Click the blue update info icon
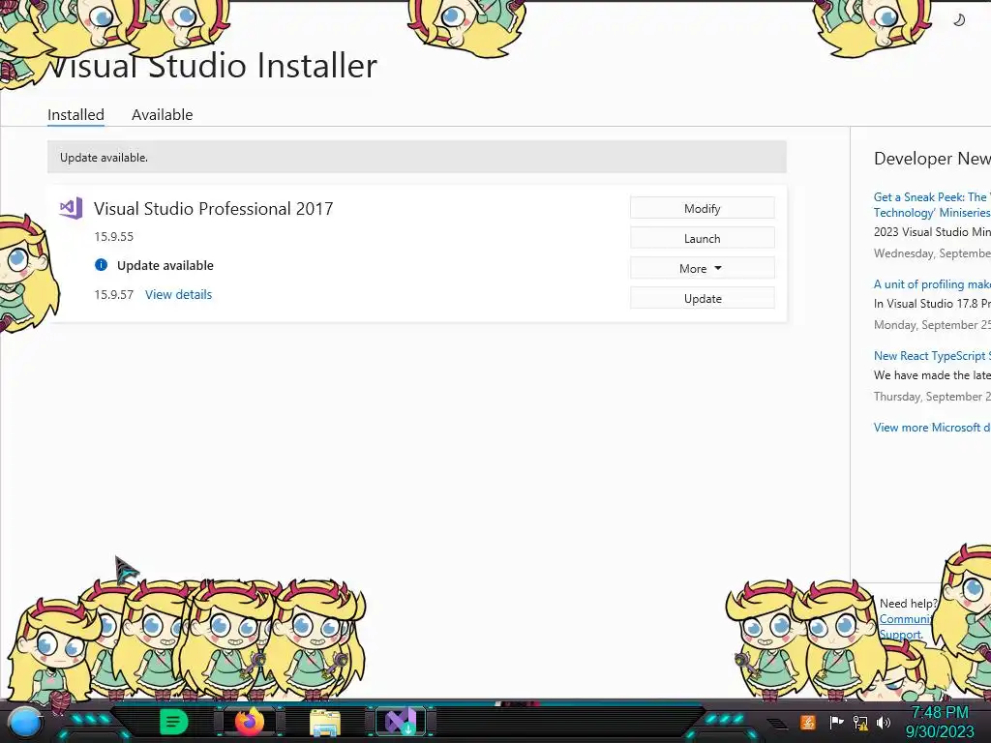 coord(101,265)
